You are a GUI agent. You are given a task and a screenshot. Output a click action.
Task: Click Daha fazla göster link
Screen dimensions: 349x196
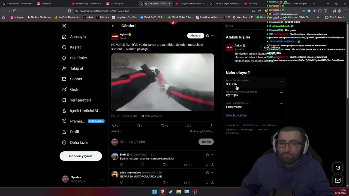coord(237,115)
